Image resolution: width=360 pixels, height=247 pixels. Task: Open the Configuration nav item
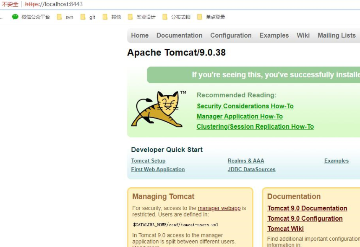[x=231, y=36]
